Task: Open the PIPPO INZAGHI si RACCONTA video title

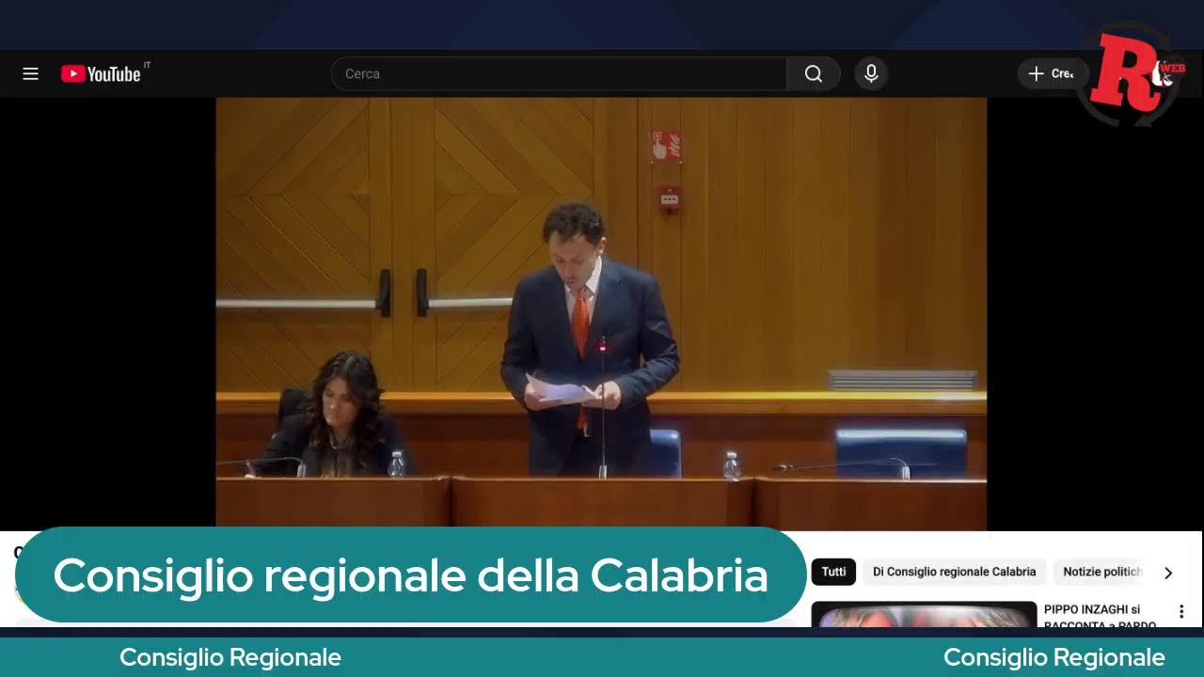Action: tap(1101, 617)
